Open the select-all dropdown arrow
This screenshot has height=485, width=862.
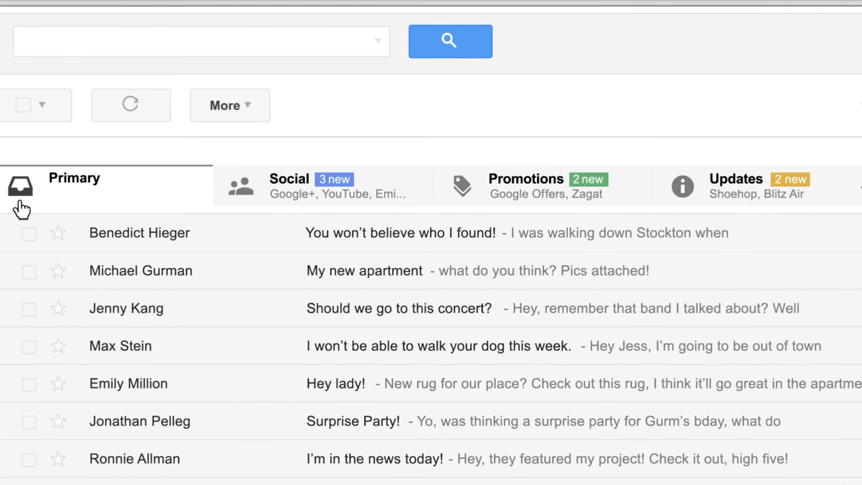42,105
